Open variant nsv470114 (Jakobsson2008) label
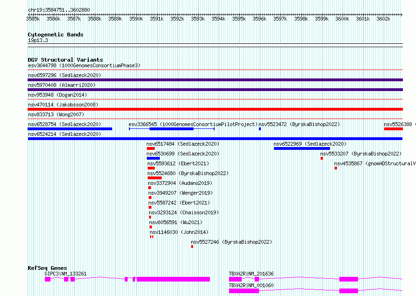The image size is (416, 296). [x=63, y=105]
